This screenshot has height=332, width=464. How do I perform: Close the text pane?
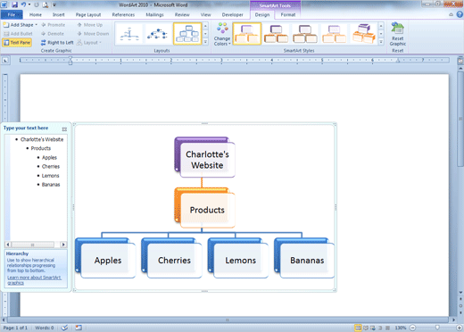click(64, 129)
